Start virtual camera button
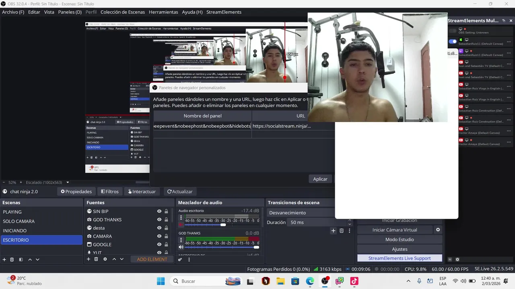 tap(395, 230)
